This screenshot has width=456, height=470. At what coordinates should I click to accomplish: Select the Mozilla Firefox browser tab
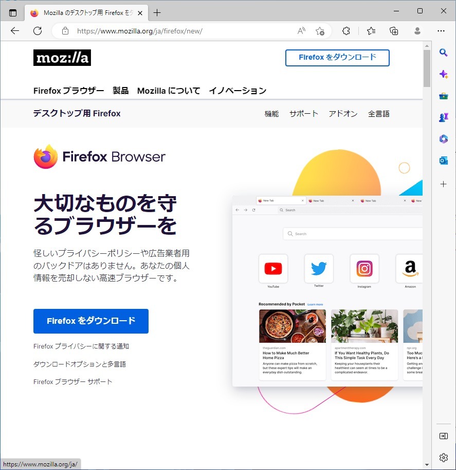coord(86,13)
